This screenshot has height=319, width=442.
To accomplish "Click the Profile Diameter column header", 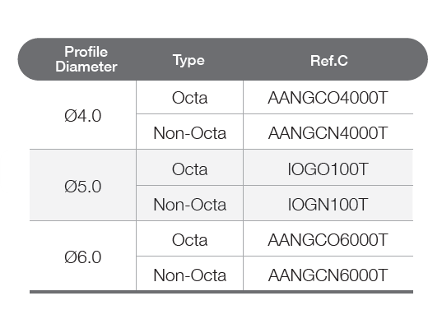I will pyautogui.click(x=86, y=59).
